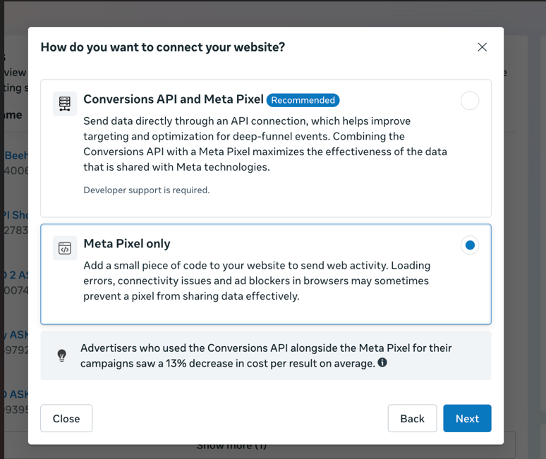546x459 pixels.
Task: Open the info tooltip beside cost per result
Action: [x=382, y=362]
